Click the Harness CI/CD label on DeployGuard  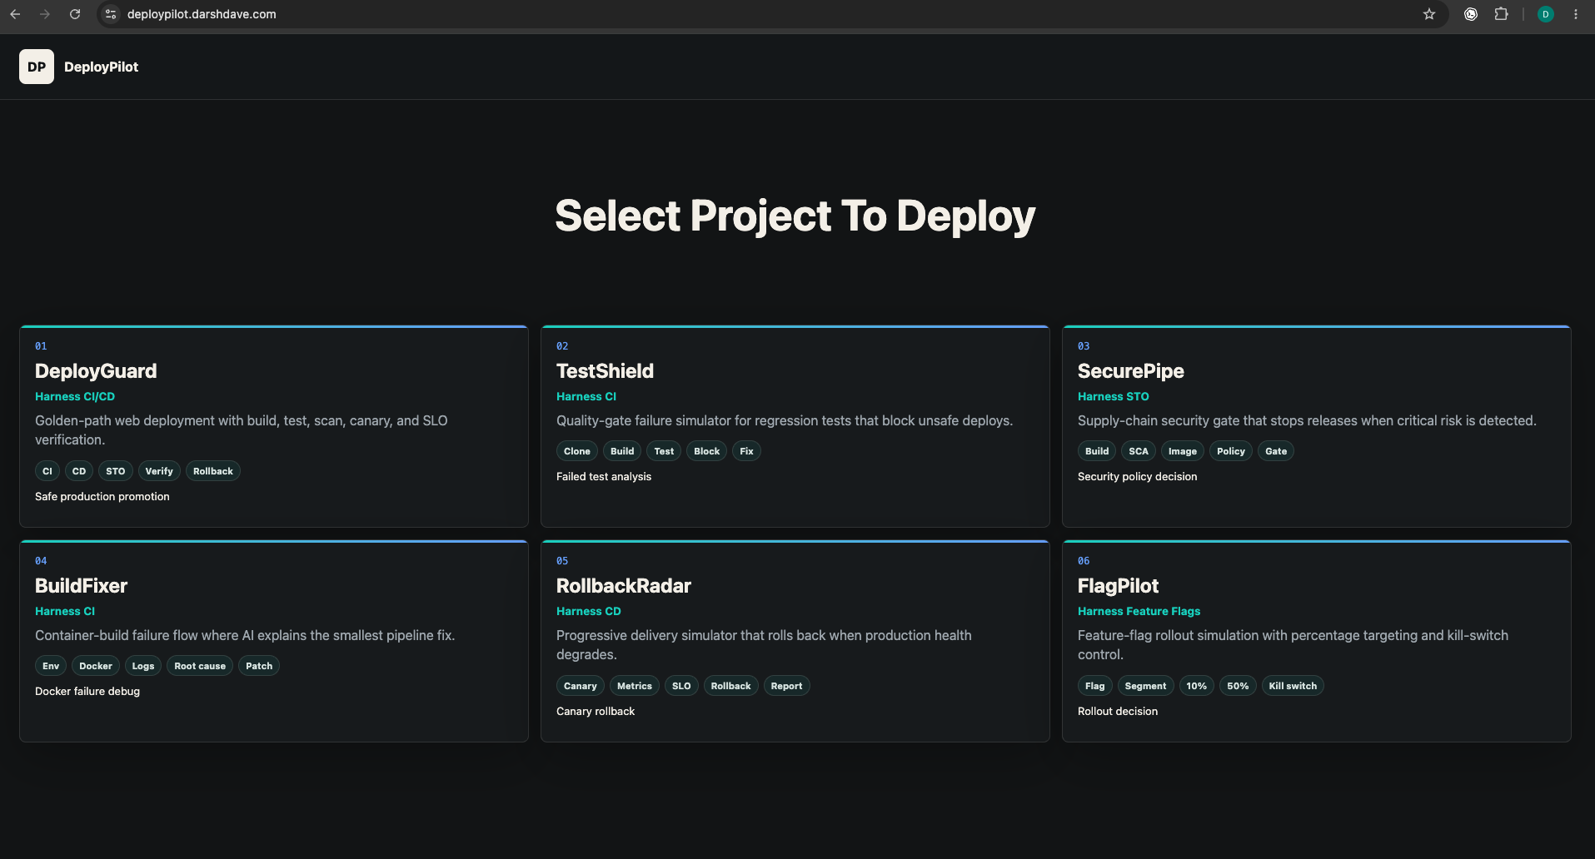(x=75, y=396)
